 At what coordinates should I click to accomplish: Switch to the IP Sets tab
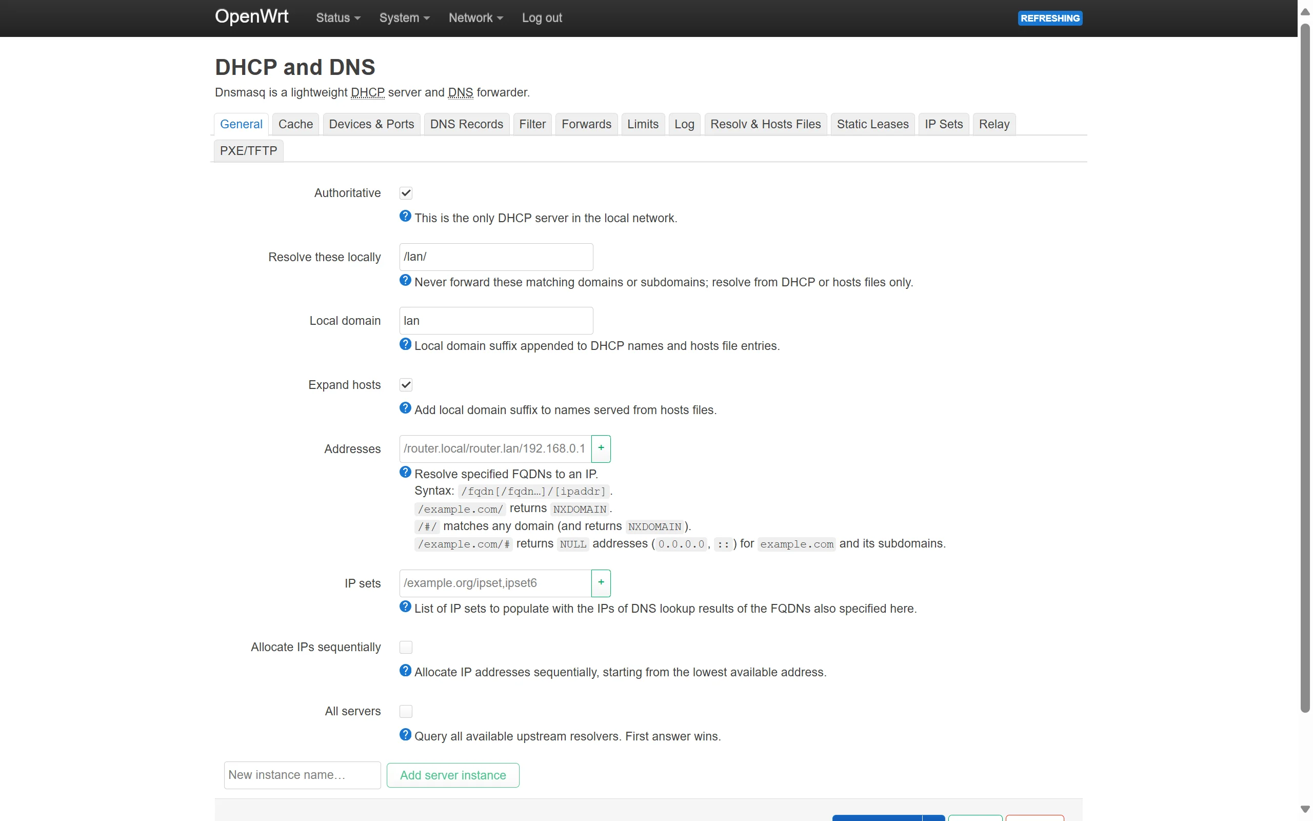click(944, 124)
